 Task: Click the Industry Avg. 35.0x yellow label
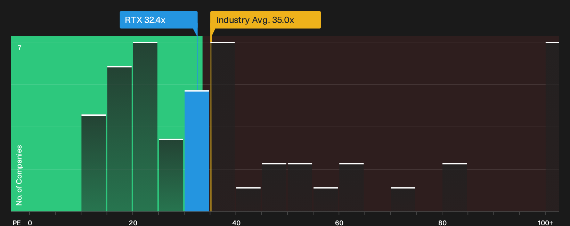pos(265,20)
